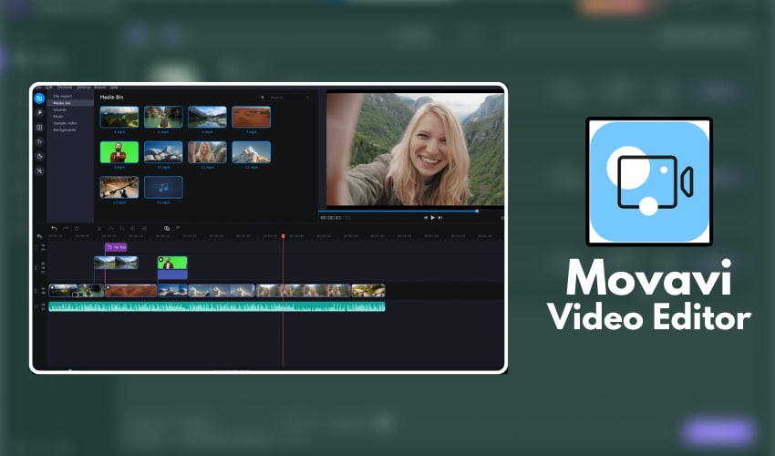Click the Redo arrow in timeline toolbar
Screen dimensions: 775x456
pos(66,229)
